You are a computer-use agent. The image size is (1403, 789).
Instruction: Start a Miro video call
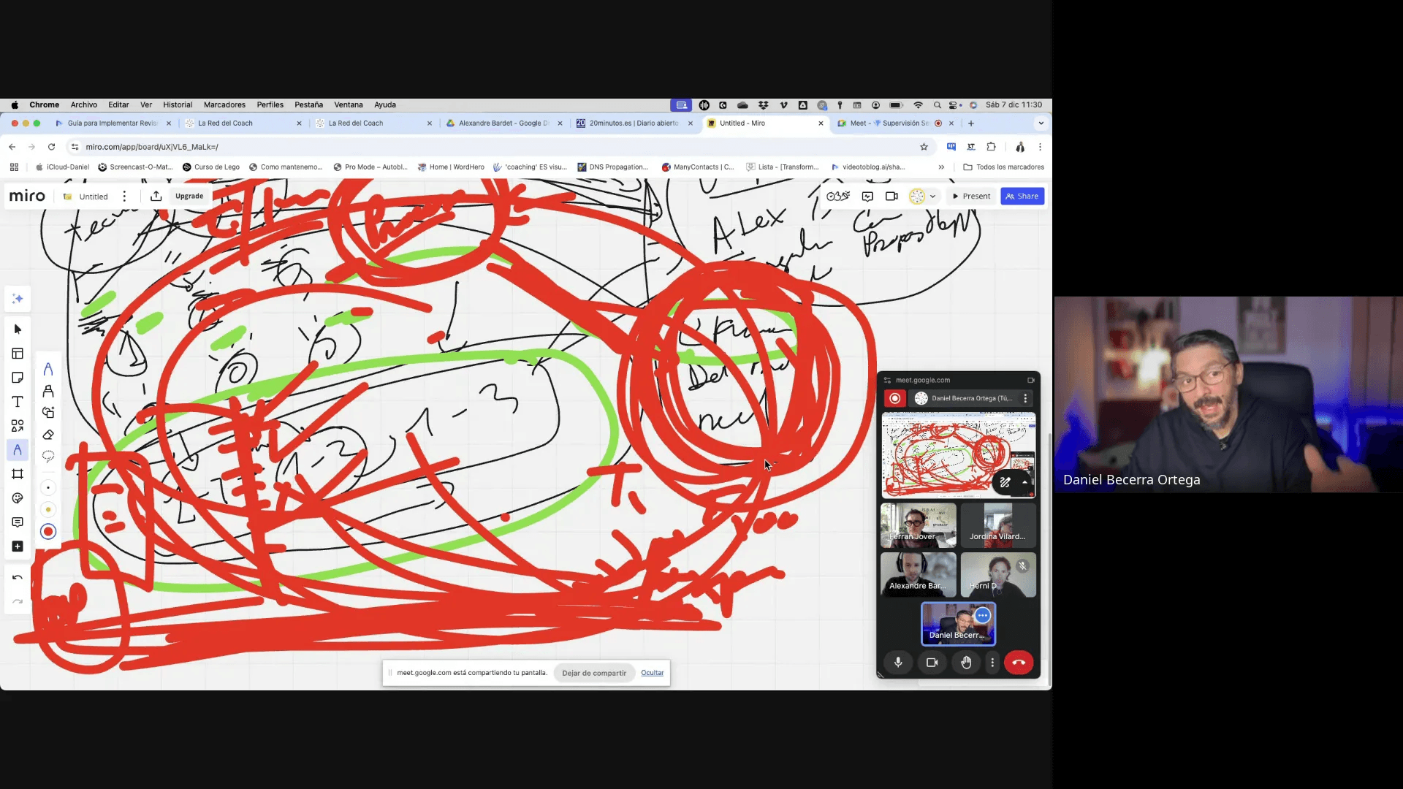(891, 197)
